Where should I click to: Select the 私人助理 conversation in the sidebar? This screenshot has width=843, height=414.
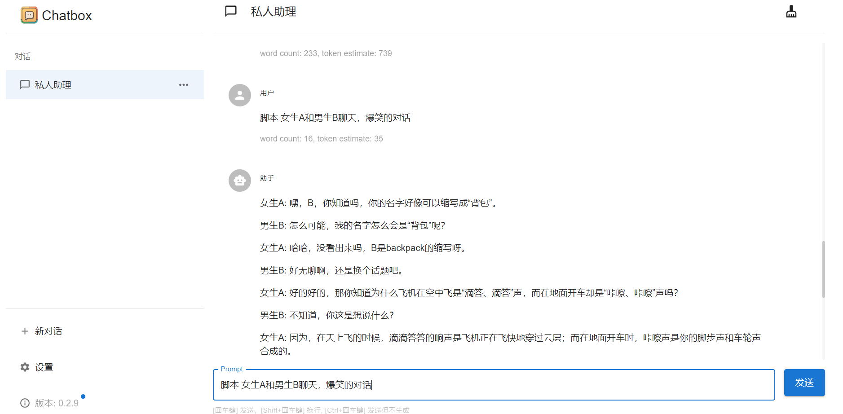(53, 84)
